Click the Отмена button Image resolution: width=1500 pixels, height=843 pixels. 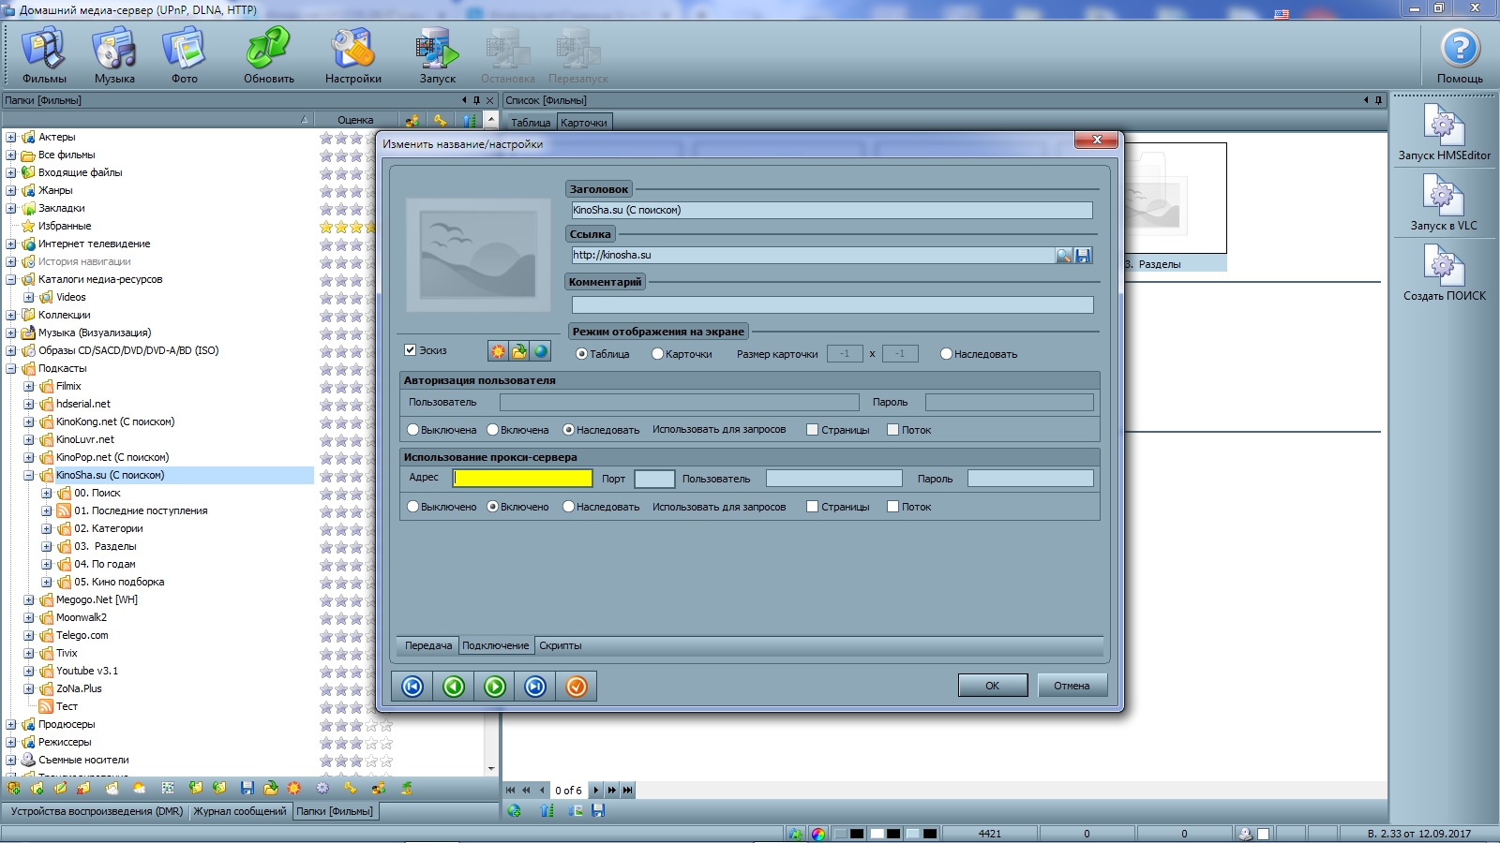(x=1072, y=686)
